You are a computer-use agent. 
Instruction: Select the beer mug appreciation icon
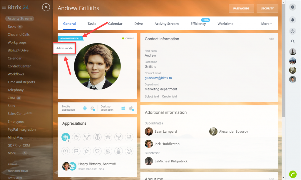pyautogui.click(x=108, y=151)
